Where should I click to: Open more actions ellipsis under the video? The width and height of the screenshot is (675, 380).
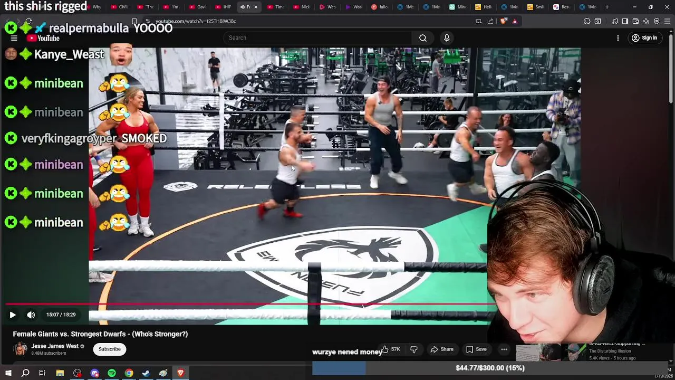(504, 349)
